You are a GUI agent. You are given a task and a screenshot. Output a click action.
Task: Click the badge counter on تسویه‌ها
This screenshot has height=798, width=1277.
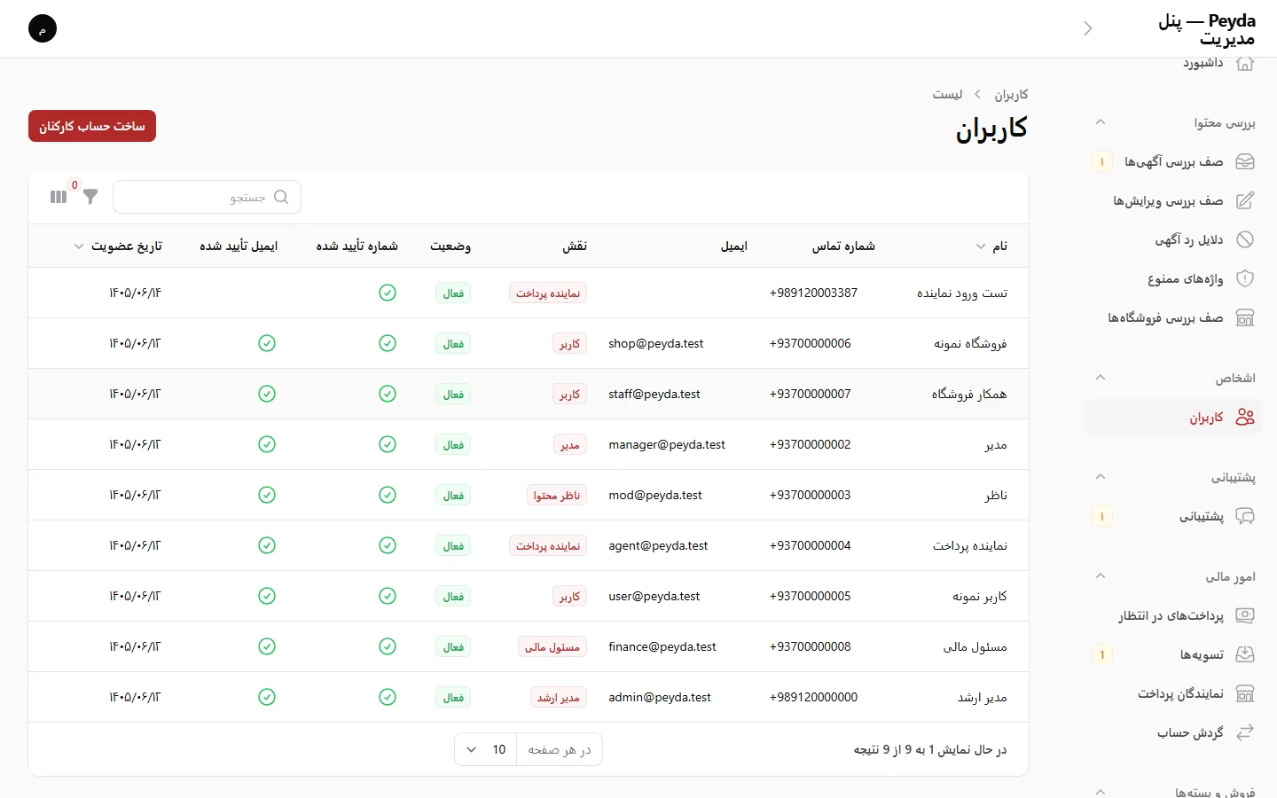point(1102,654)
